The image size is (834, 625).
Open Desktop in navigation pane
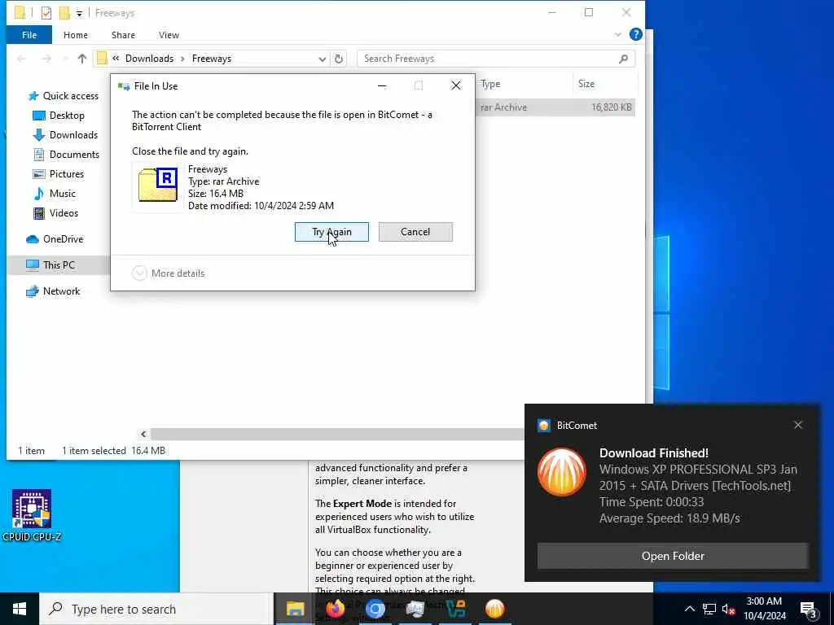(59, 116)
